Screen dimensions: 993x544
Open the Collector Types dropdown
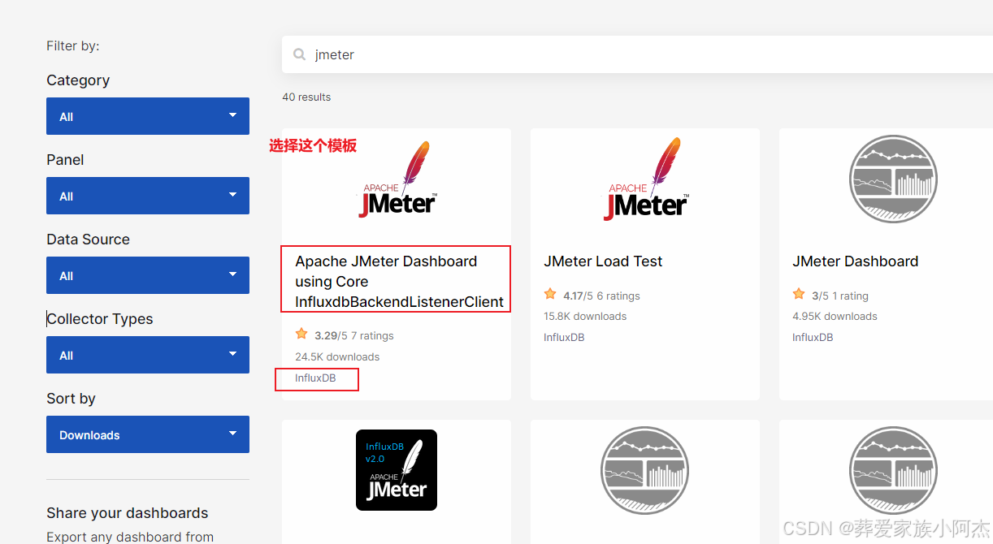[148, 355]
